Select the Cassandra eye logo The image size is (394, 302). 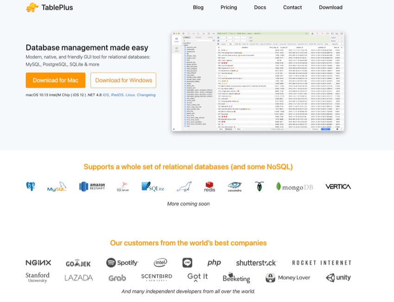coord(235,186)
